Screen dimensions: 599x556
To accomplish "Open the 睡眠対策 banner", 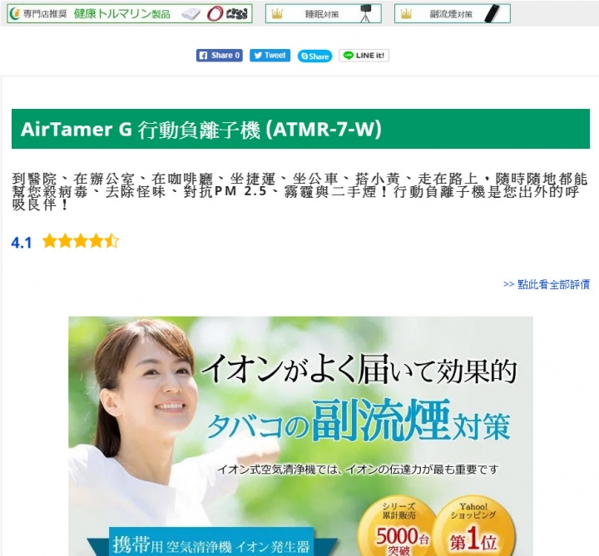I will pos(323,14).
